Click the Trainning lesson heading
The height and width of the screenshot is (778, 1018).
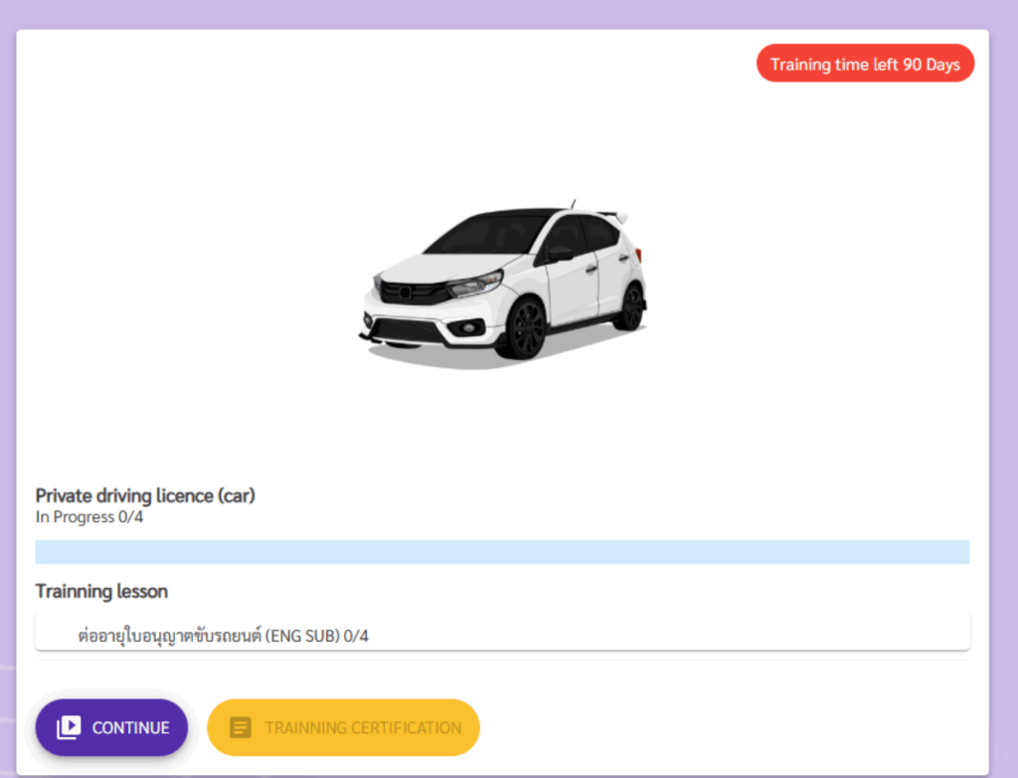point(101,591)
